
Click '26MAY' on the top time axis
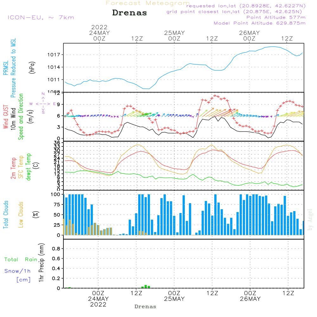249,33
